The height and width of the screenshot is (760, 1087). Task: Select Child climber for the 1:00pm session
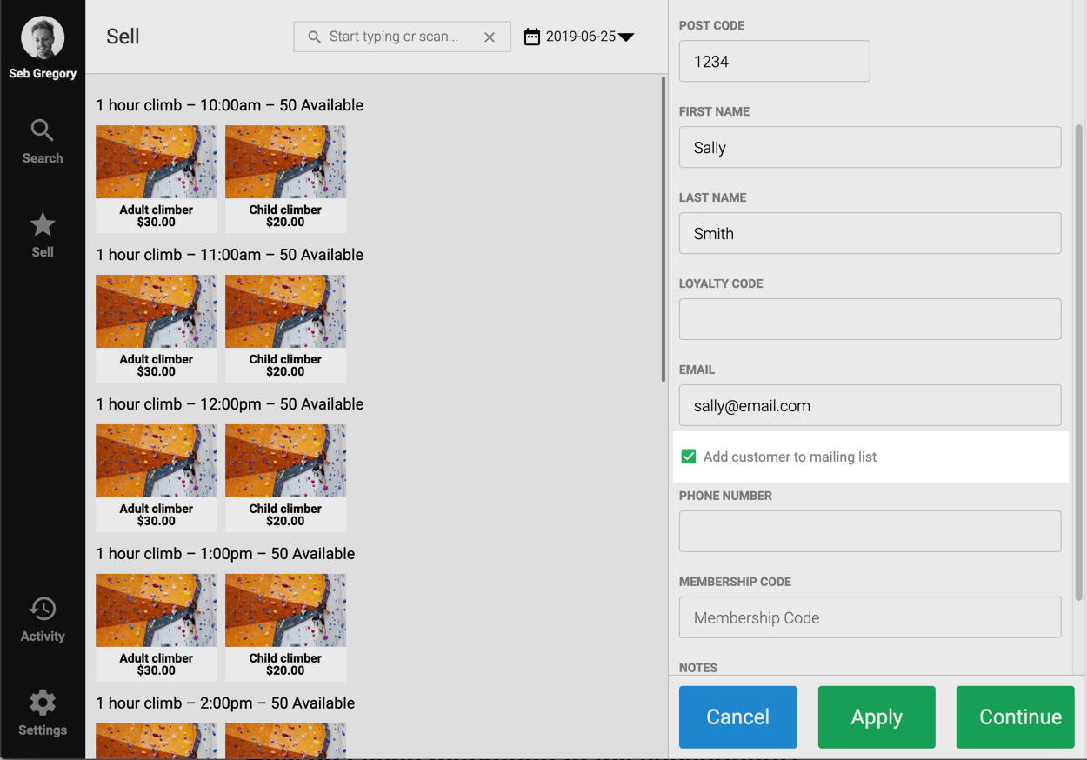coord(285,627)
